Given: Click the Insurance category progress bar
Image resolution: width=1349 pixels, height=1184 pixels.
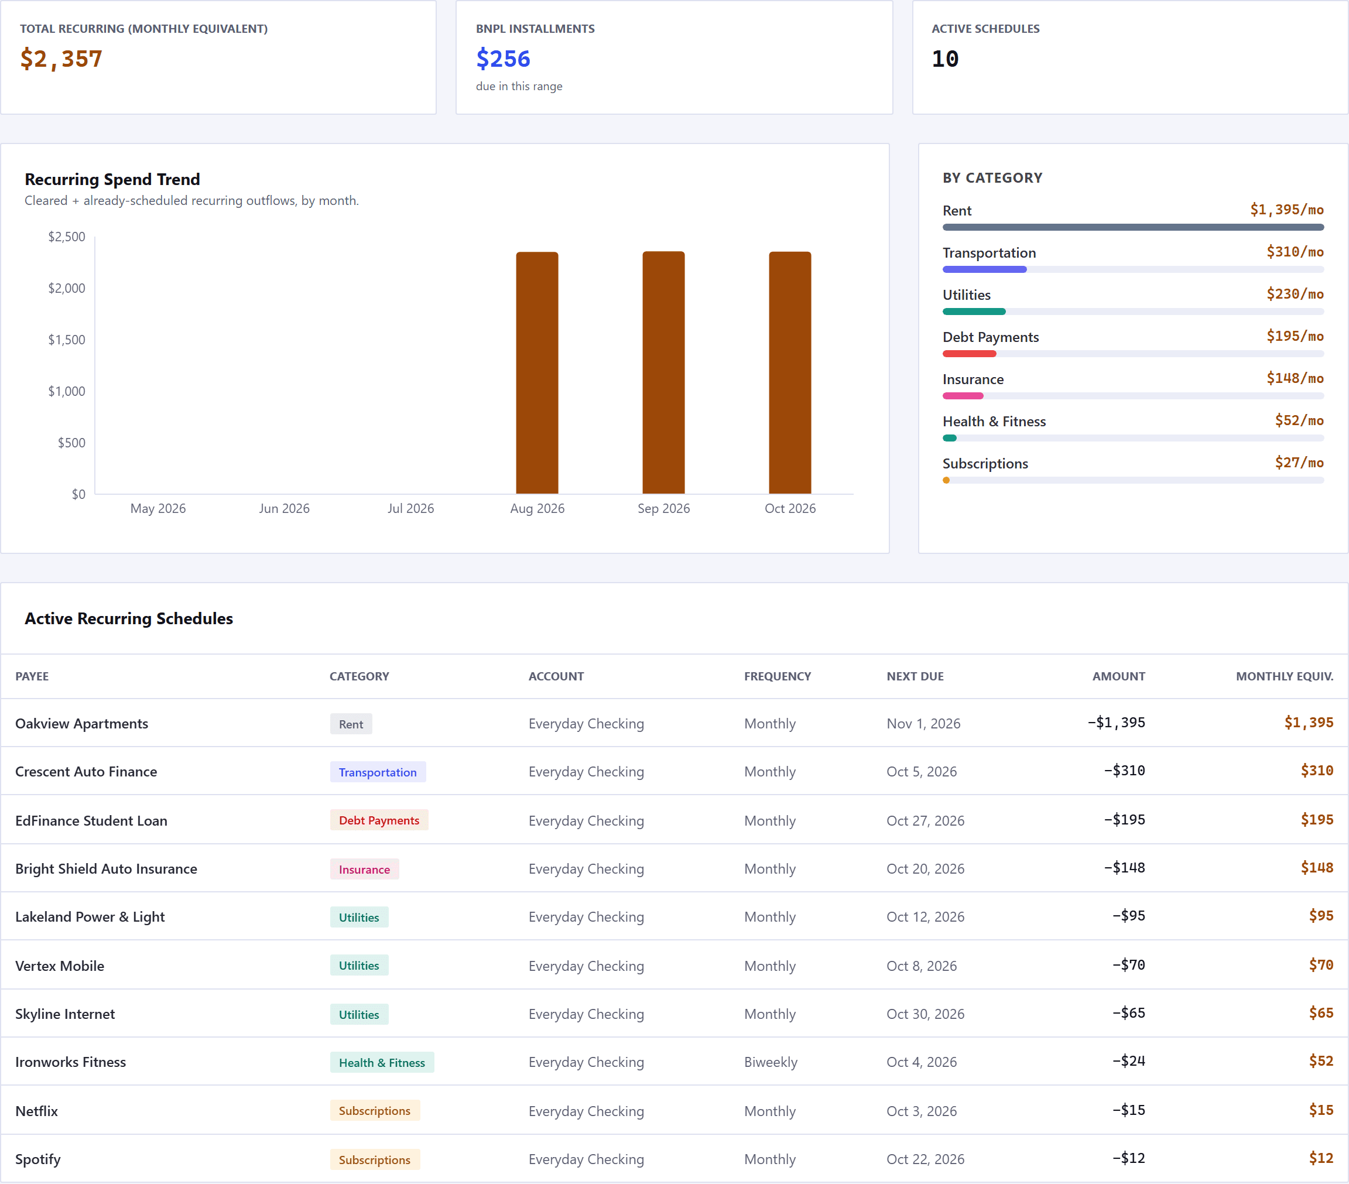Looking at the screenshot, I should coord(1133,396).
